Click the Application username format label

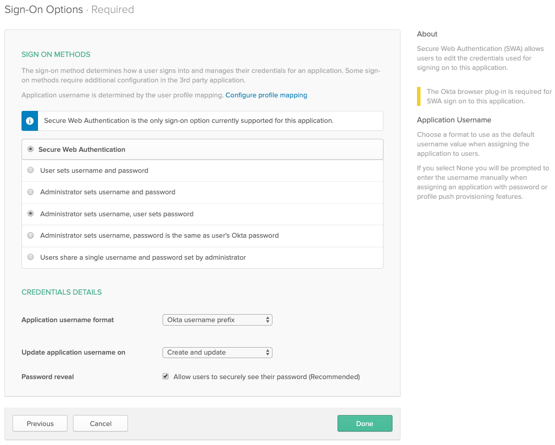click(67, 320)
